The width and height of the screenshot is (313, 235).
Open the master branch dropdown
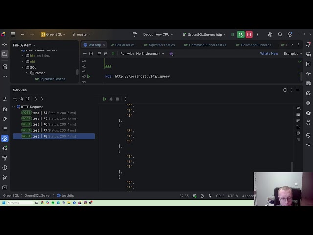pos(82,34)
